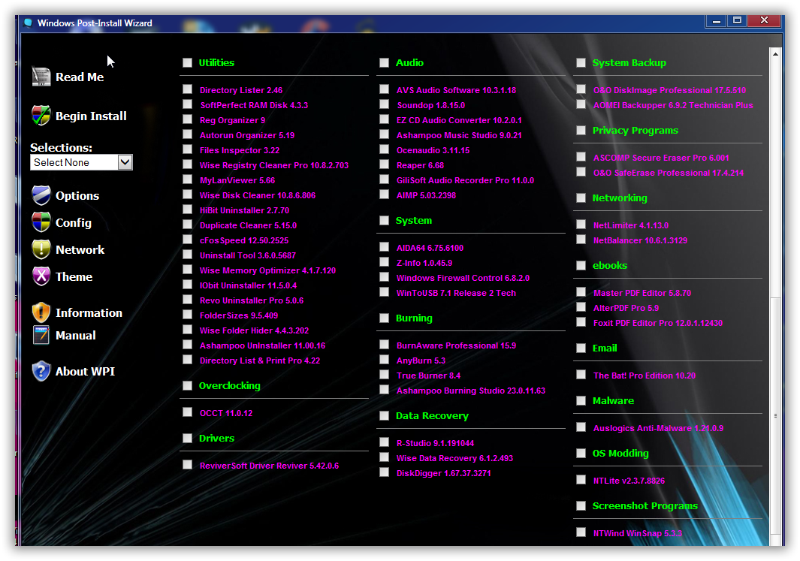Click the Windows Post-Install Wizard title bar icon
Screen dimensions: 800x561
pyautogui.click(x=28, y=23)
